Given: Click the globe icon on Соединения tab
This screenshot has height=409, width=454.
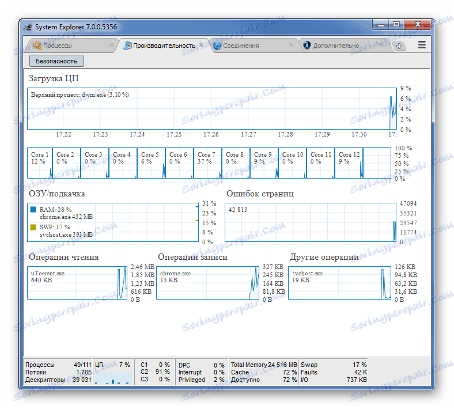Looking at the screenshot, I should [217, 46].
